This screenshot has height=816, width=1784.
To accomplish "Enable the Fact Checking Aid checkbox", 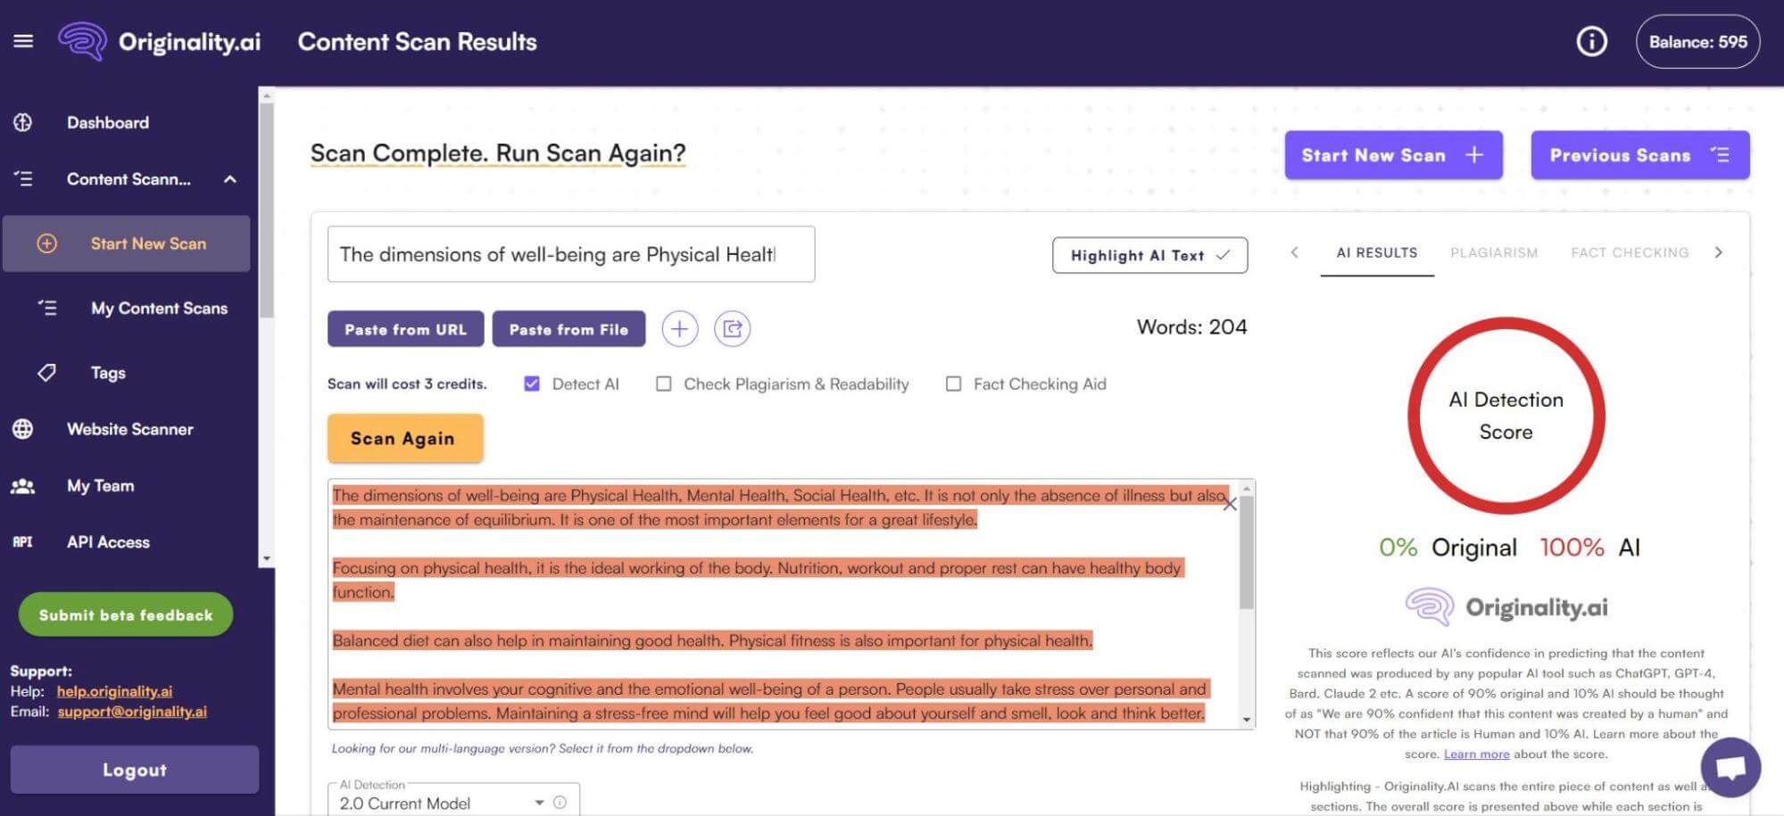I will (953, 383).
